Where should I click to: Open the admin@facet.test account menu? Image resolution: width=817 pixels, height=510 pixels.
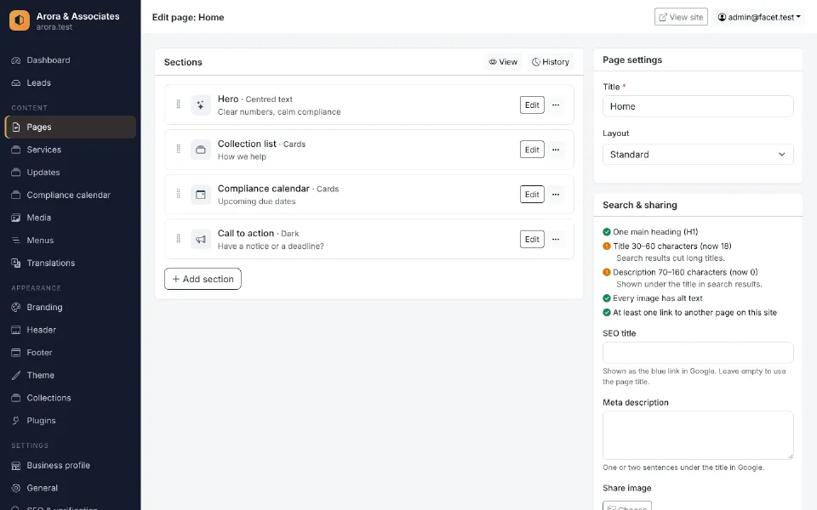(759, 17)
